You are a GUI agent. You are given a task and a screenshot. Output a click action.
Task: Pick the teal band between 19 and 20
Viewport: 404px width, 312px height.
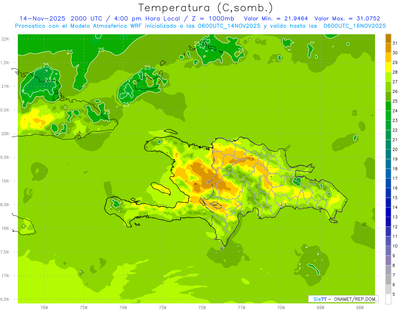pyautogui.click(x=388, y=154)
